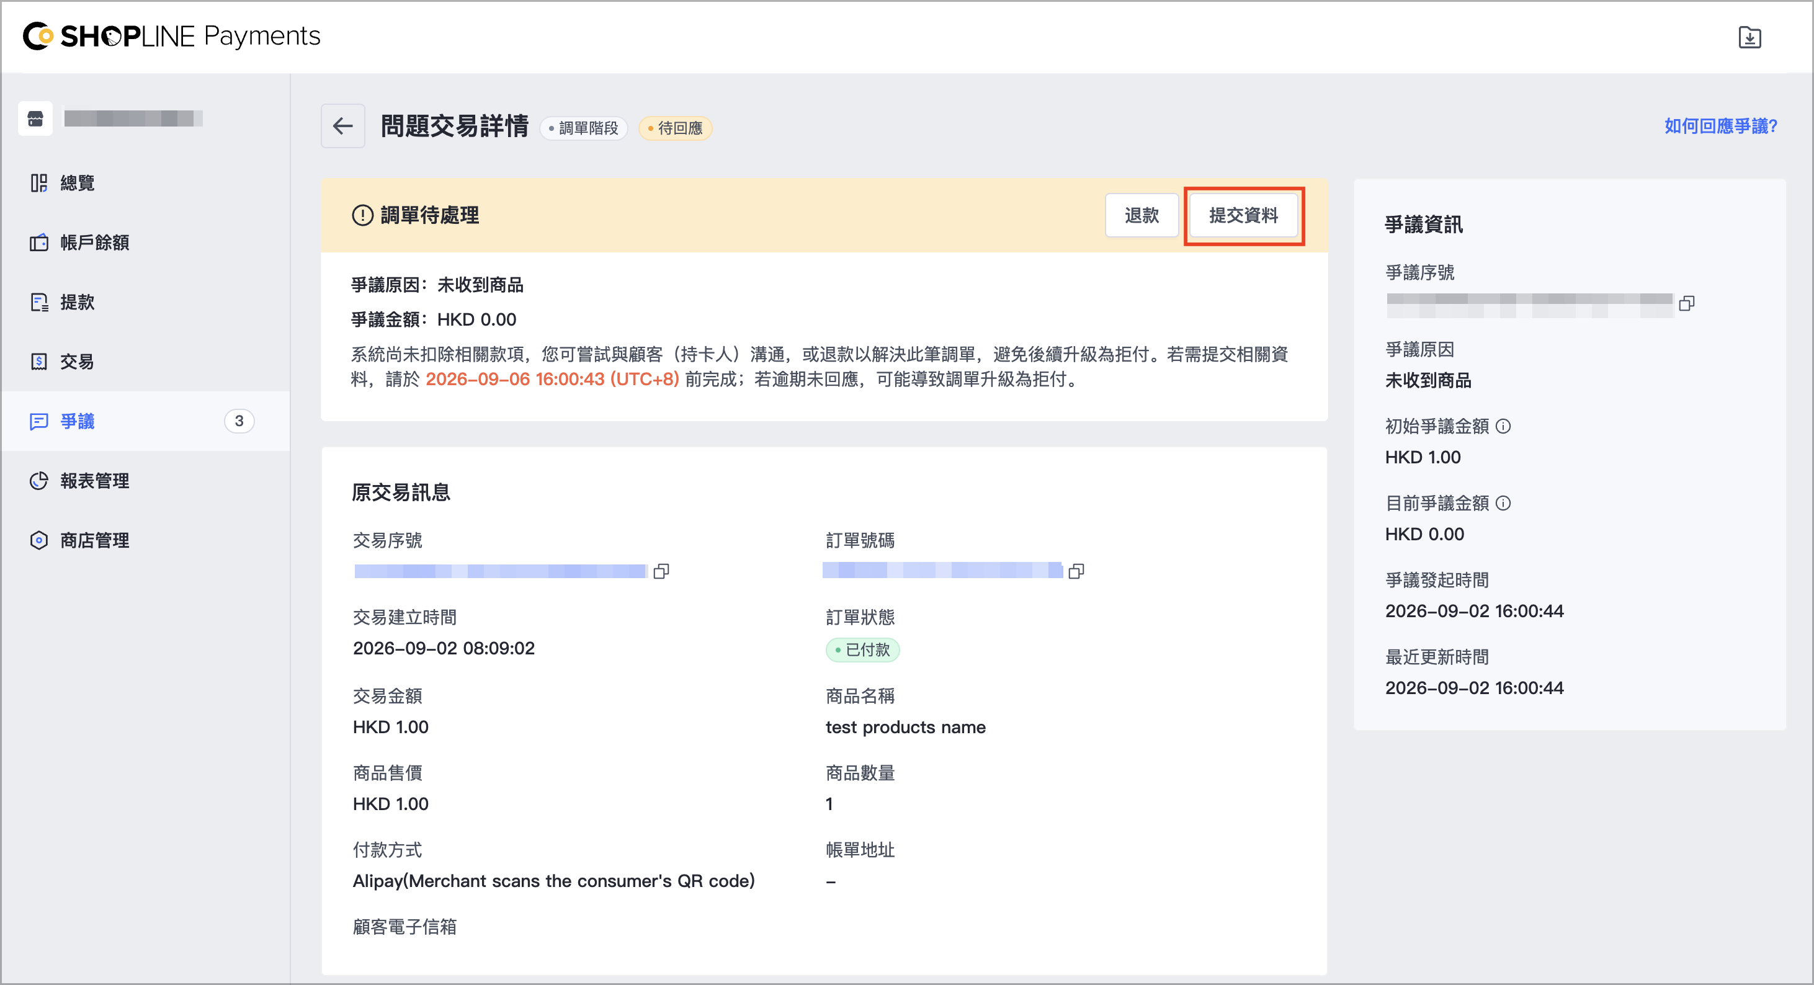Click the badge showing 3 disputes

pyautogui.click(x=239, y=421)
